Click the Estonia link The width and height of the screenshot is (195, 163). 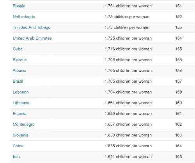tap(19, 114)
